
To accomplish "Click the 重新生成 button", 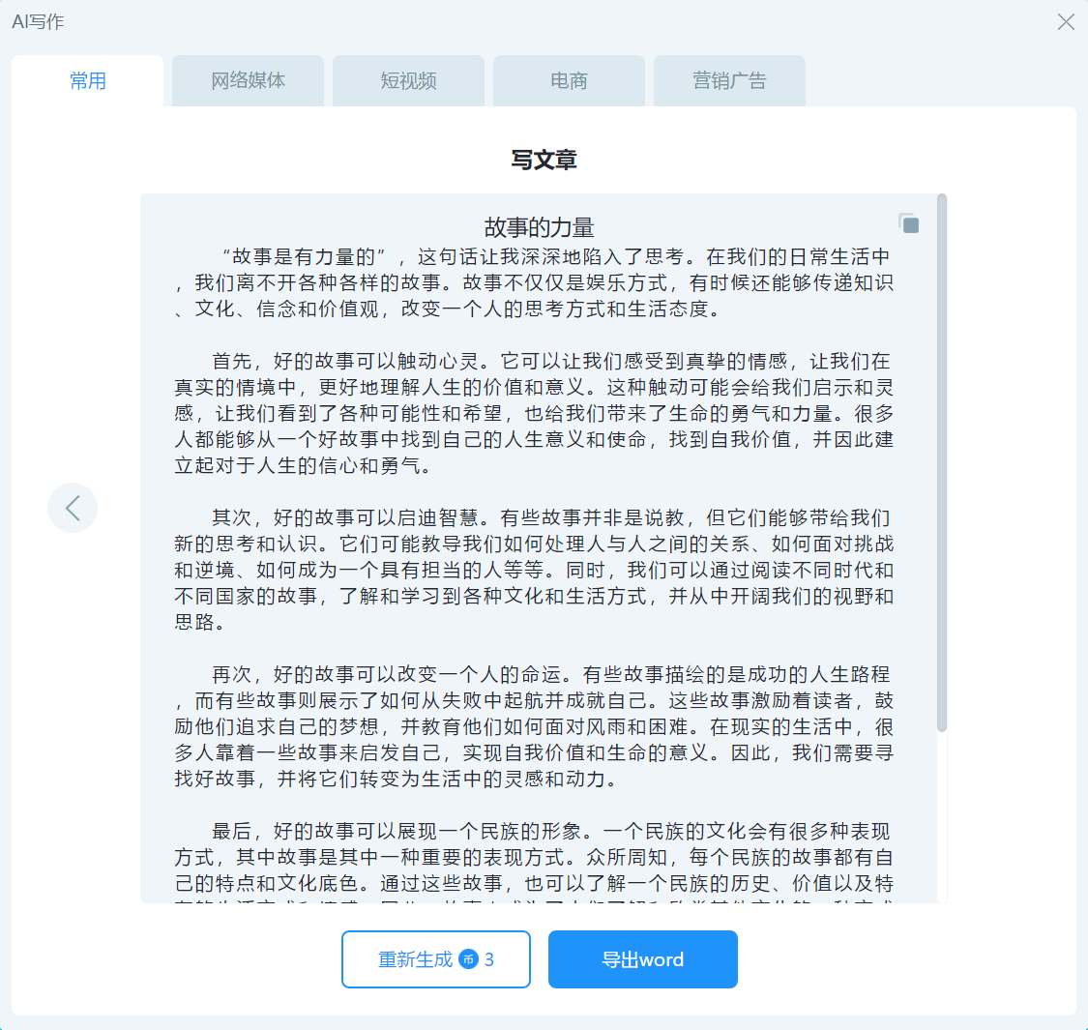I will 436,959.
